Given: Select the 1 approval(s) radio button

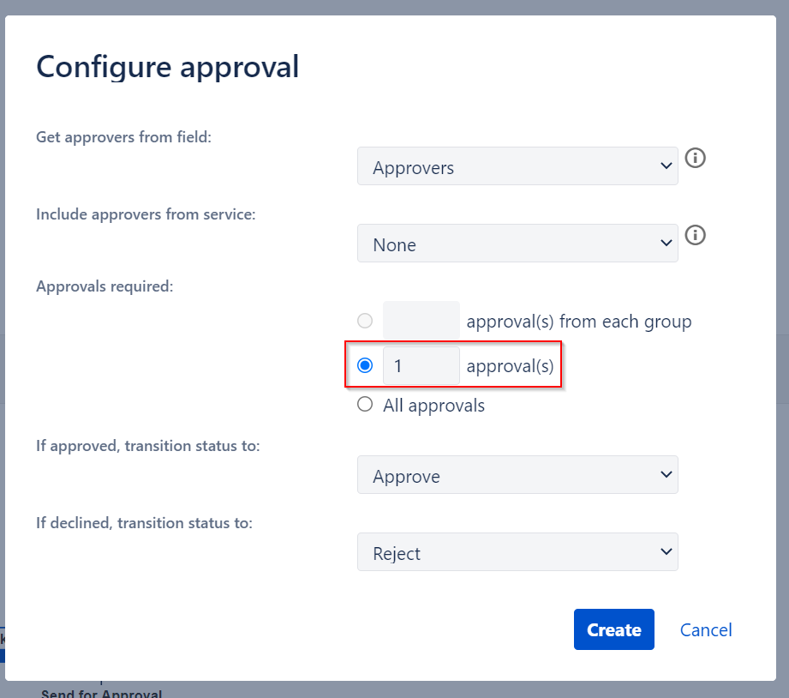Looking at the screenshot, I should 365,364.
